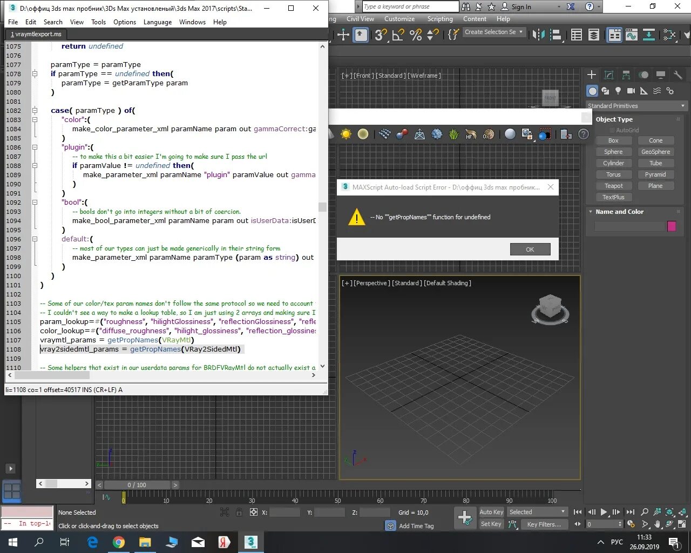The image size is (691, 553).
Task: Click the V-Ray sun icon in the floating toolbar
Action: pos(346,134)
